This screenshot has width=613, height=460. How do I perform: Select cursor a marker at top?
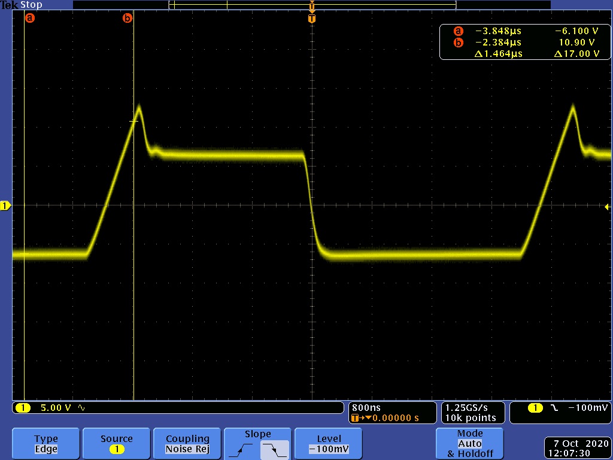click(x=30, y=18)
